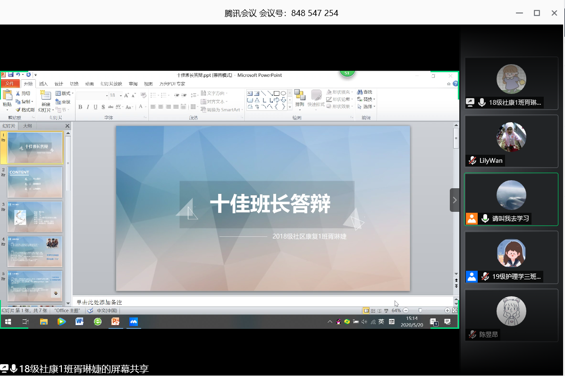The height and width of the screenshot is (376, 565).
Task: Toggle underline formatting
Action: (x=96, y=107)
